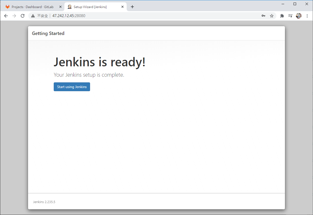Click the not-secure warning icon

click(33, 16)
